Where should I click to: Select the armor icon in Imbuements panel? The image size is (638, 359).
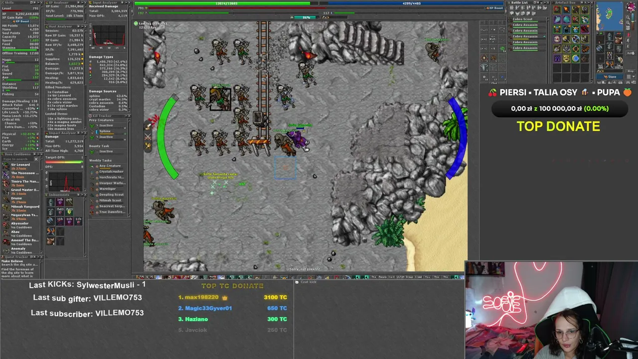coord(50,211)
